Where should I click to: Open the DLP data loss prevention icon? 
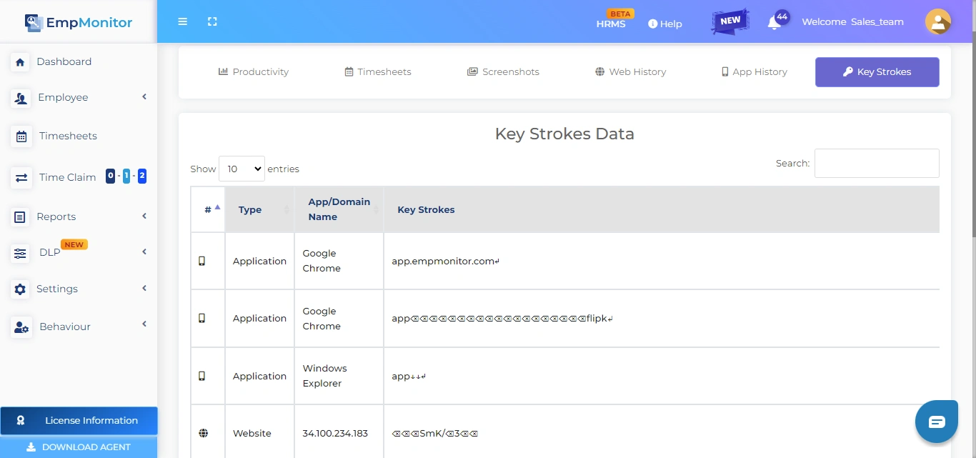coord(21,252)
